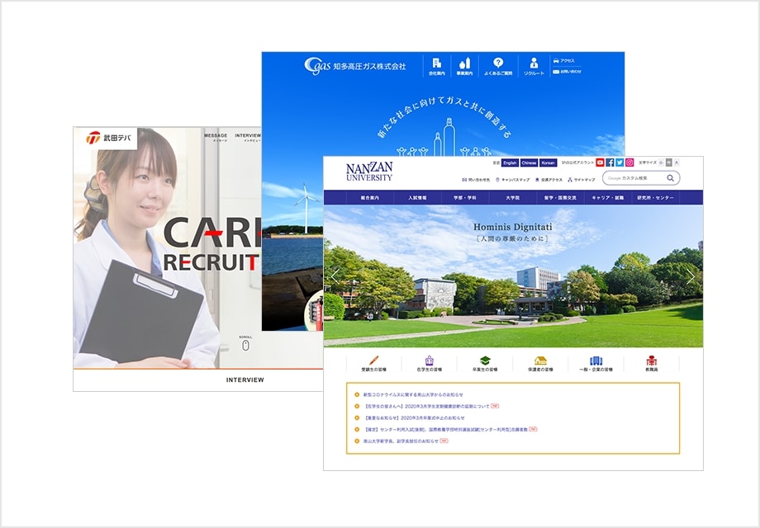The width and height of the screenshot is (760, 528).
Task: Open the Instagram icon on Nanzan site
Action: click(629, 163)
